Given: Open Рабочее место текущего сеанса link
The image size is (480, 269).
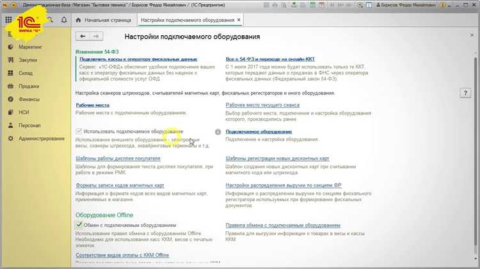Looking at the screenshot, I should coord(262,105).
